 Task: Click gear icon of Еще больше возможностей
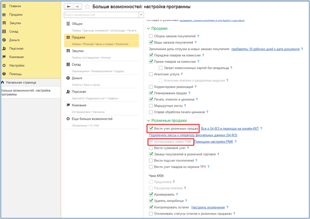(x=68, y=119)
